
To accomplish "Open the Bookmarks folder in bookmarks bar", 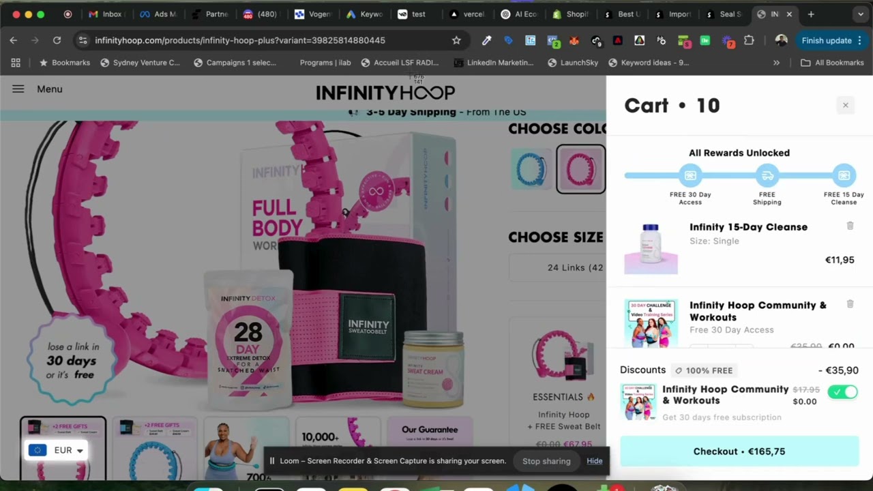I will point(65,63).
